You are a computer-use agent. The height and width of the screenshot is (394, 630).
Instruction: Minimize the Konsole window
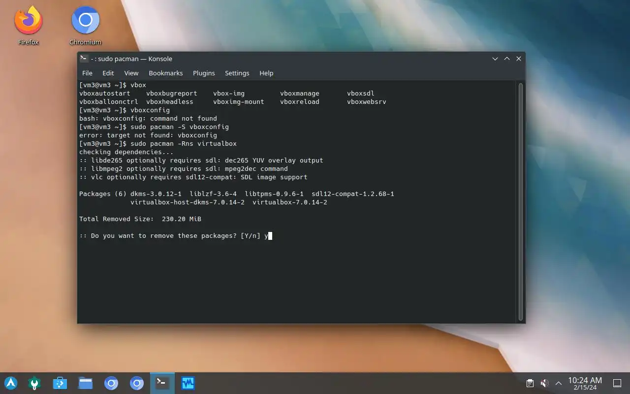pos(495,59)
